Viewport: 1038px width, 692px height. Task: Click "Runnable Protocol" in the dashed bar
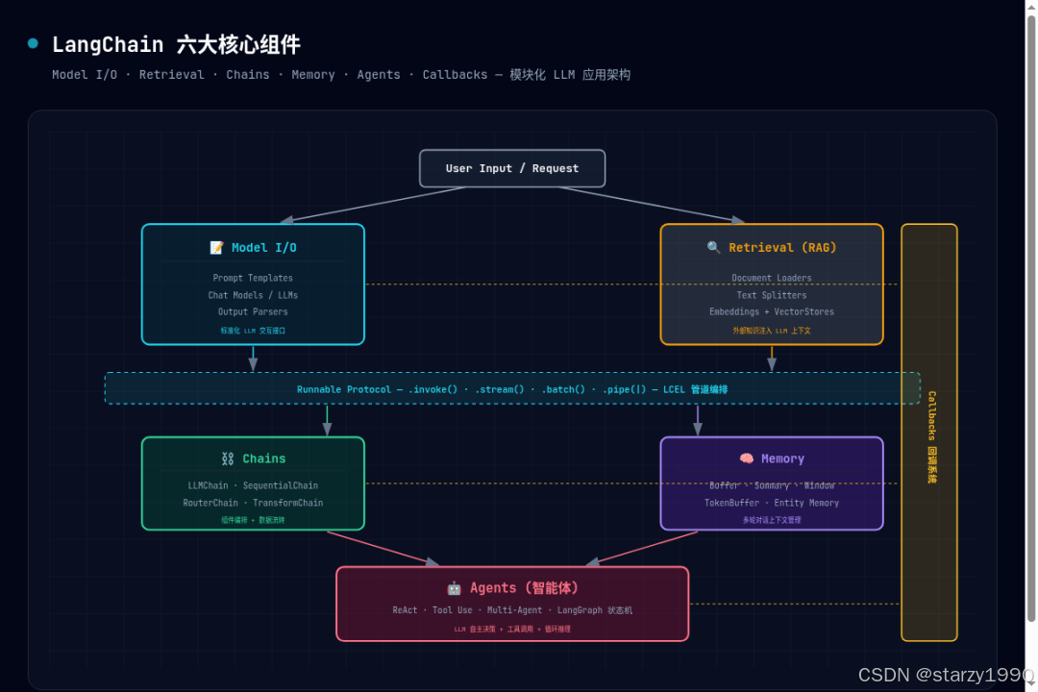343,389
